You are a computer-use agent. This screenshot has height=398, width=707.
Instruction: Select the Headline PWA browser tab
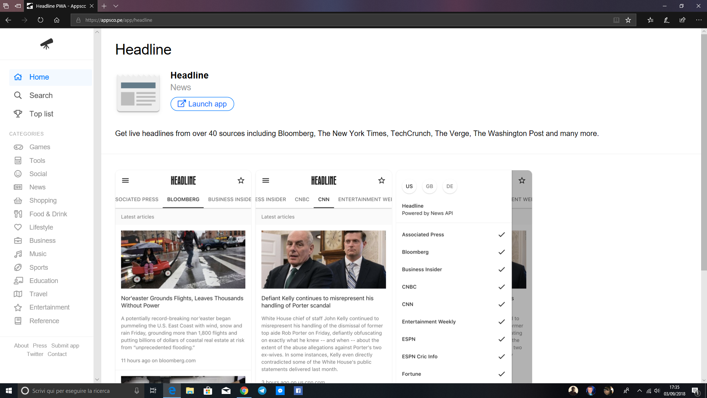tap(61, 6)
